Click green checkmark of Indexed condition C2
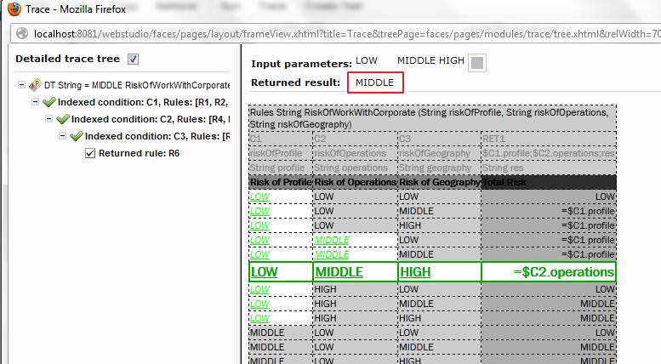This screenshot has width=661, height=364. 63,119
